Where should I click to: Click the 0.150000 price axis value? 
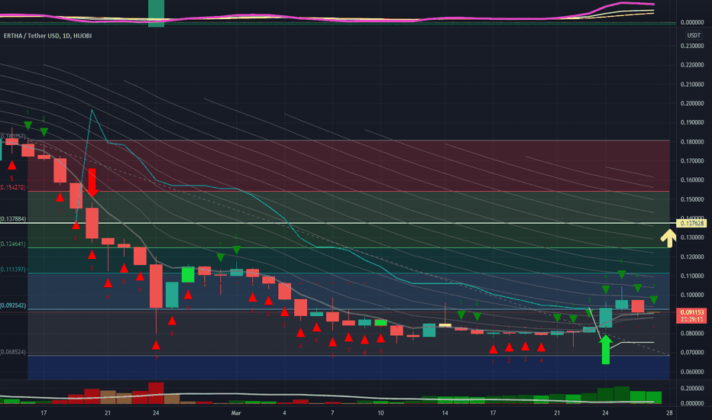coord(692,199)
